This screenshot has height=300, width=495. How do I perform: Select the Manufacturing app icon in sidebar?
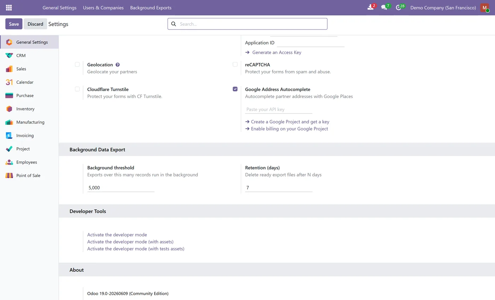[9, 122]
